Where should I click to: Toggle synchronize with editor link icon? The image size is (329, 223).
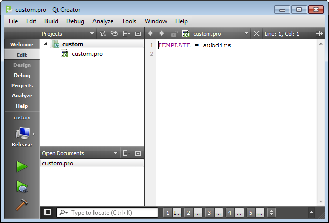pos(114,34)
